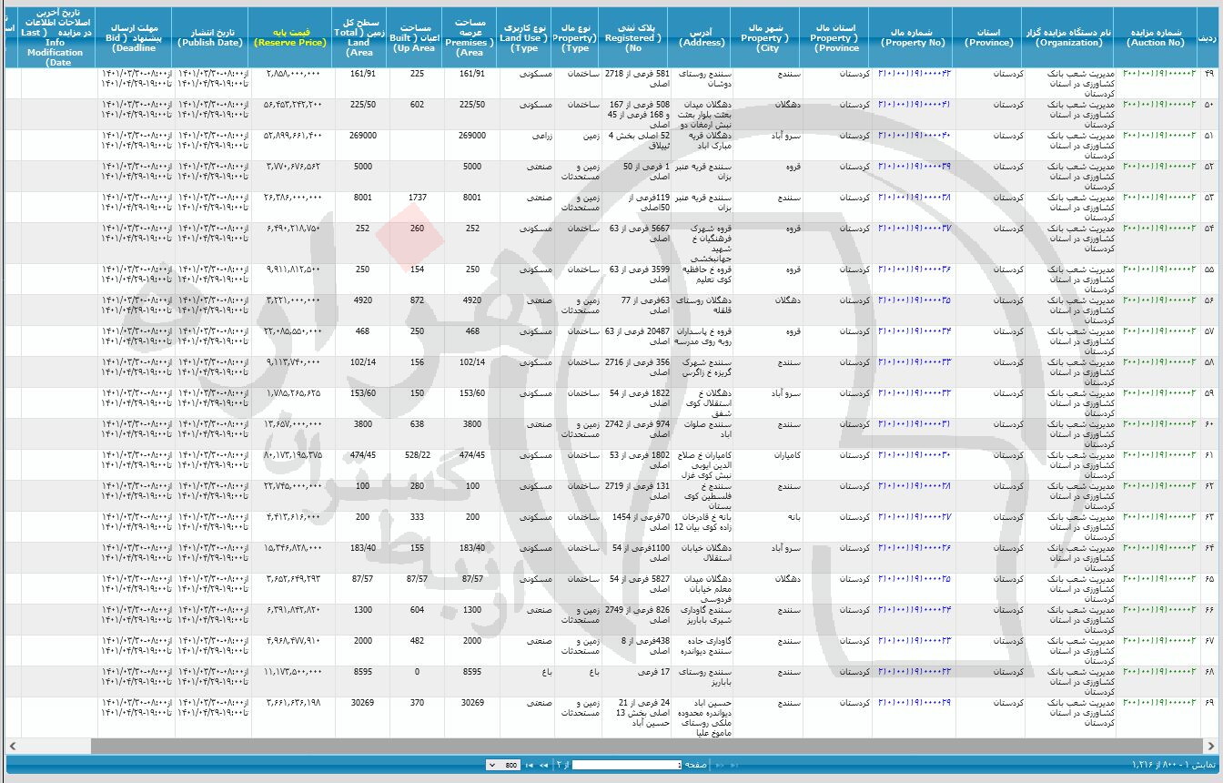Viewport: 1223px width, 783px height.
Task: Select the registered number 17 فرعی in row 68
Action: [x=652, y=671]
